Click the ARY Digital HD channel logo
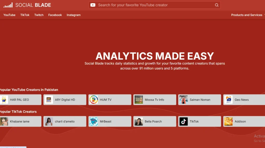The height and width of the screenshot is (148, 265). point(49,100)
